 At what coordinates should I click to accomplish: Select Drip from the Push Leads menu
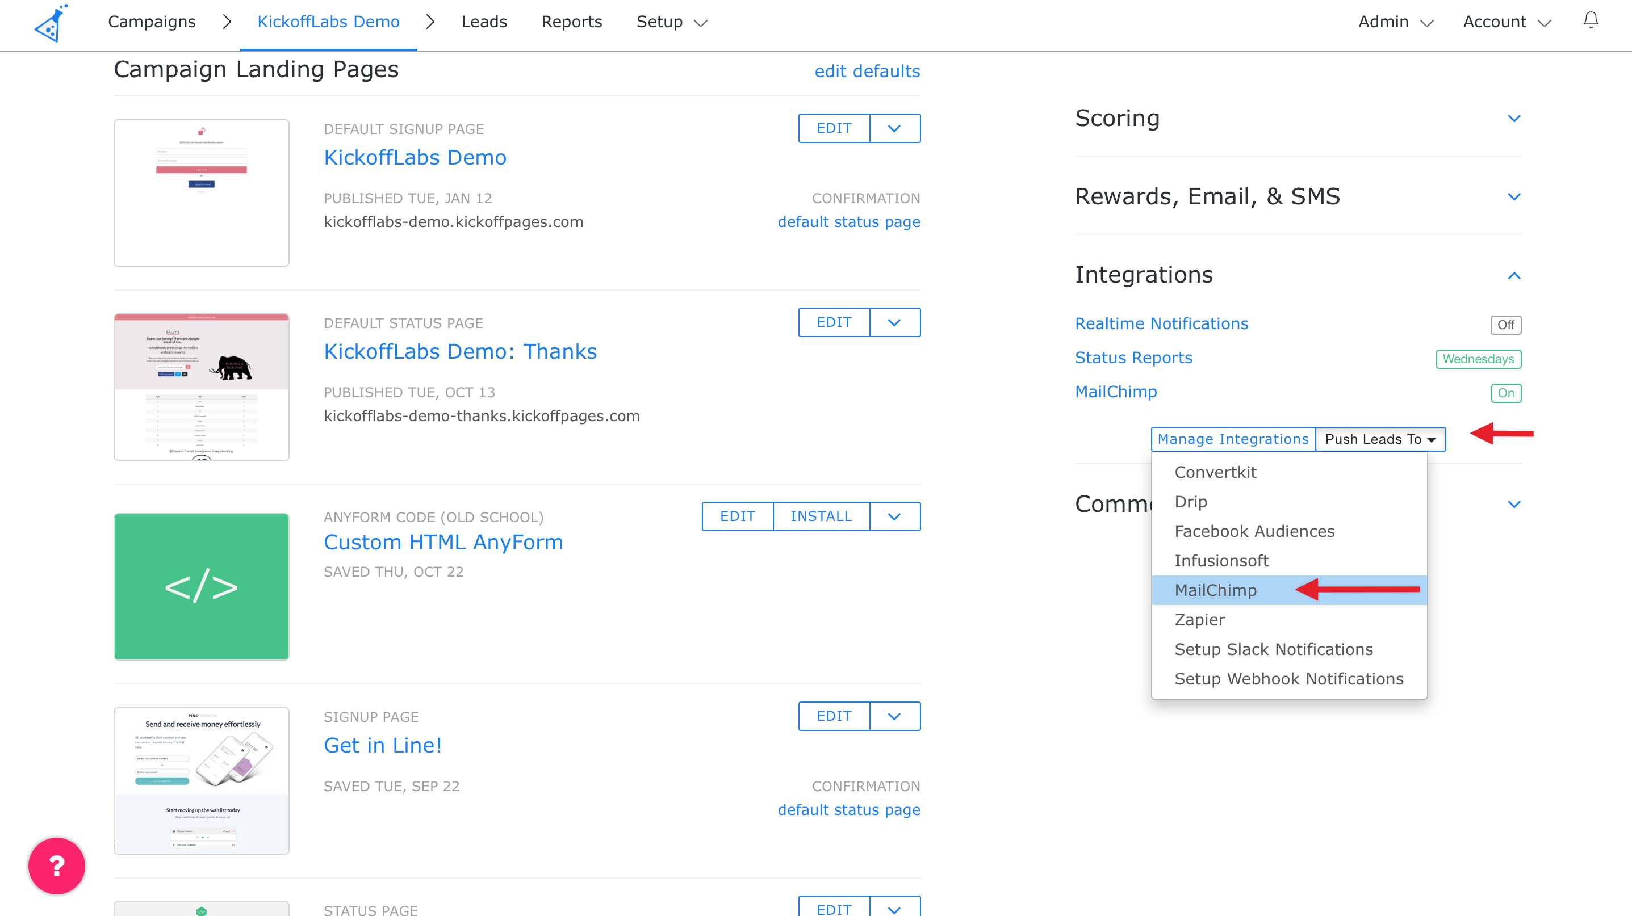click(1289, 501)
